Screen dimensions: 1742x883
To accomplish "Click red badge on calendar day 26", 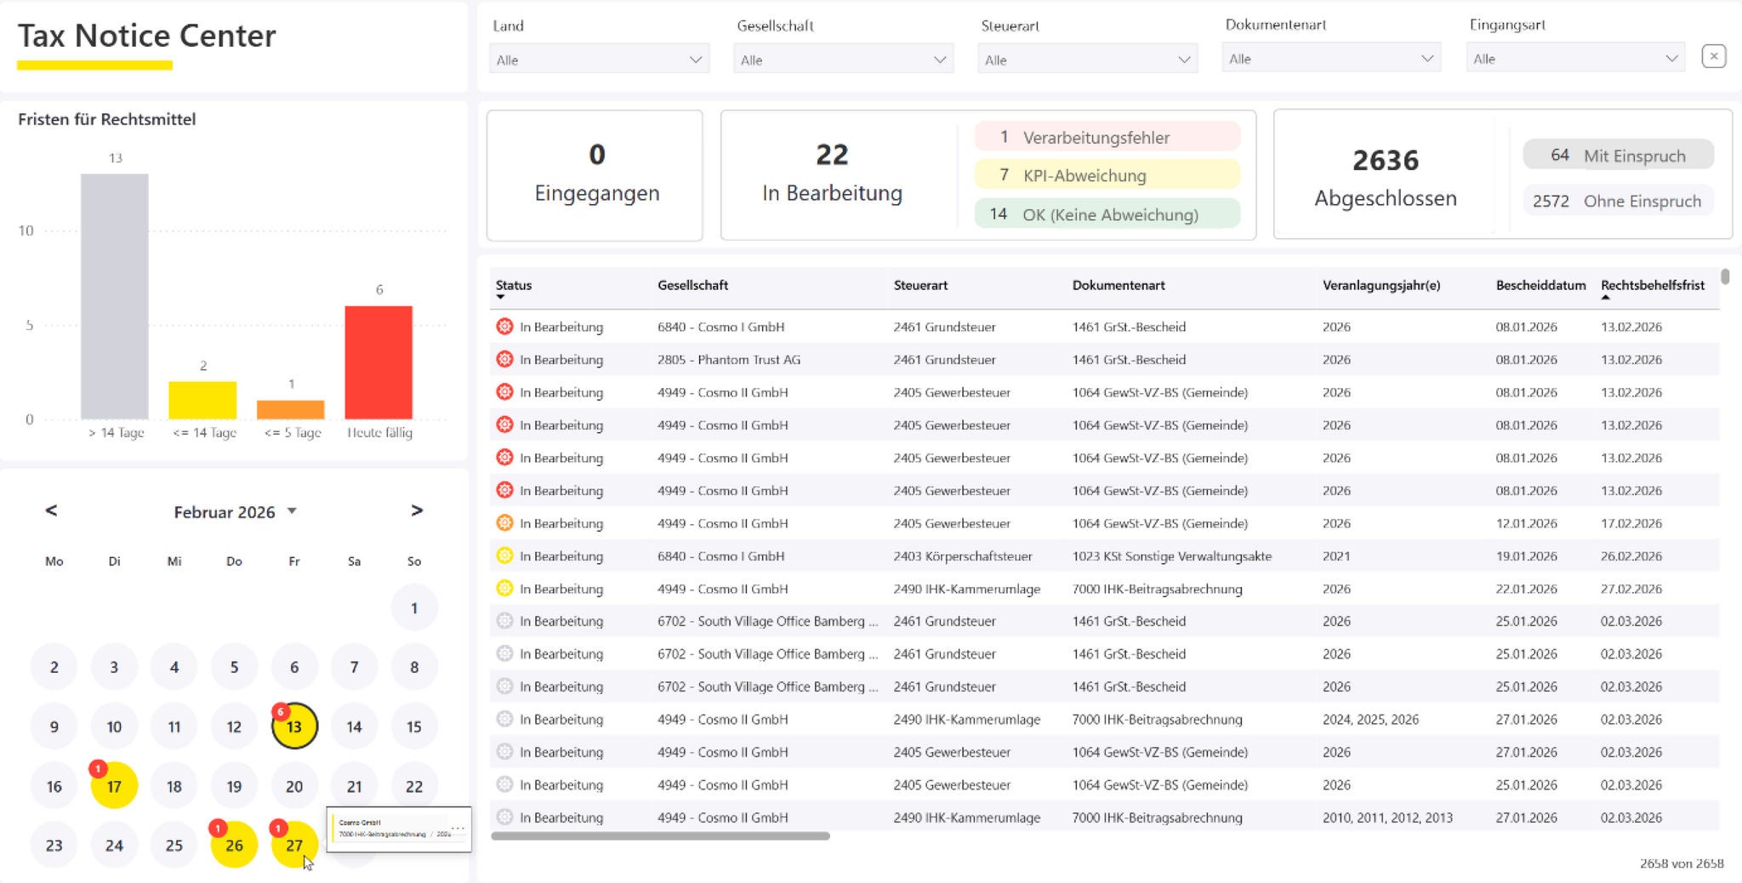I will click(x=218, y=828).
